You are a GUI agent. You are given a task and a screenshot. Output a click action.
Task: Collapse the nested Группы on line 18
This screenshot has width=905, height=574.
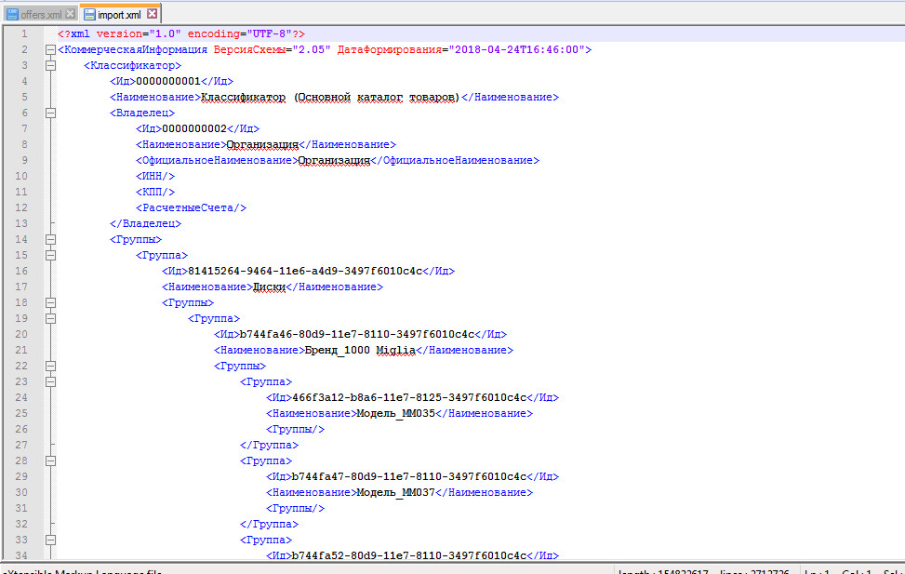(50, 303)
